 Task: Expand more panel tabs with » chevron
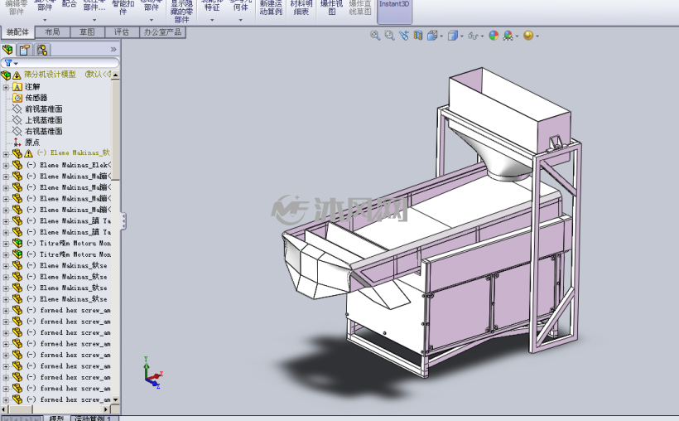coord(113,50)
